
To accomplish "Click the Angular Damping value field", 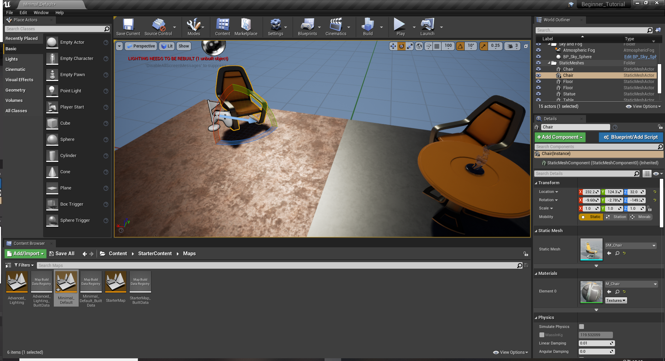I will click(597, 351).
